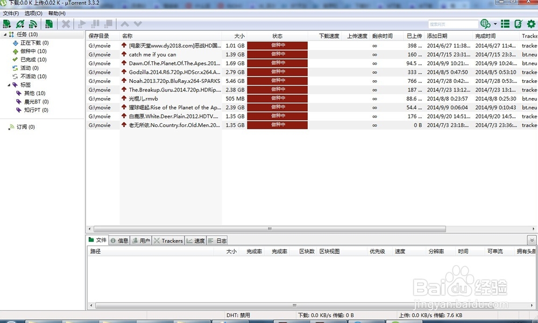Collapse the detail pane chevron button
Image resolution: width=538 pixels, height=323 pixels.
(x=532, y=240)
